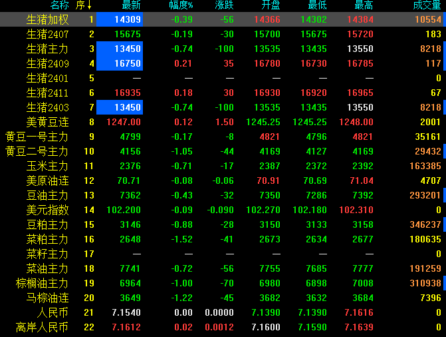Click volume 293201 of 豆油主力
Image resolution: width=446 pixels, height=337 pixels.
pos(425,196)
